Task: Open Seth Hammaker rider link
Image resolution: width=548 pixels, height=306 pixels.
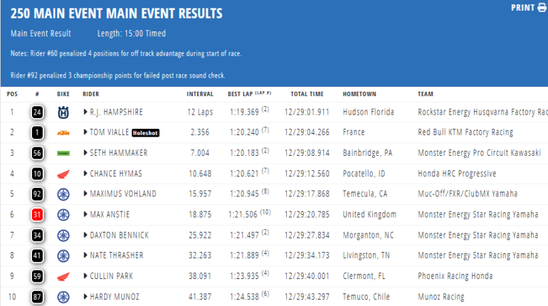Action: (119, 153)
